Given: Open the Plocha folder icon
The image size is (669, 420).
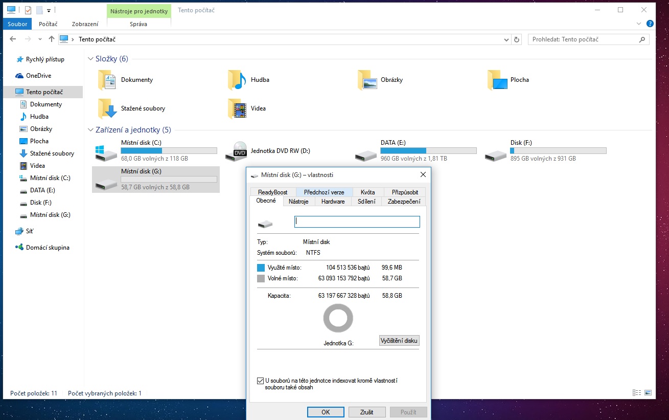Looking at the screenshot, I should [x=497, y=80].
